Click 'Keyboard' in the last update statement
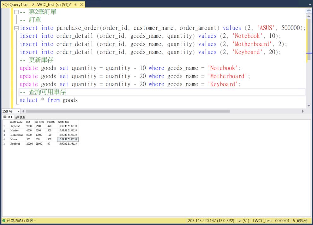Screen dimensions: 313x225 pos(223,84)
